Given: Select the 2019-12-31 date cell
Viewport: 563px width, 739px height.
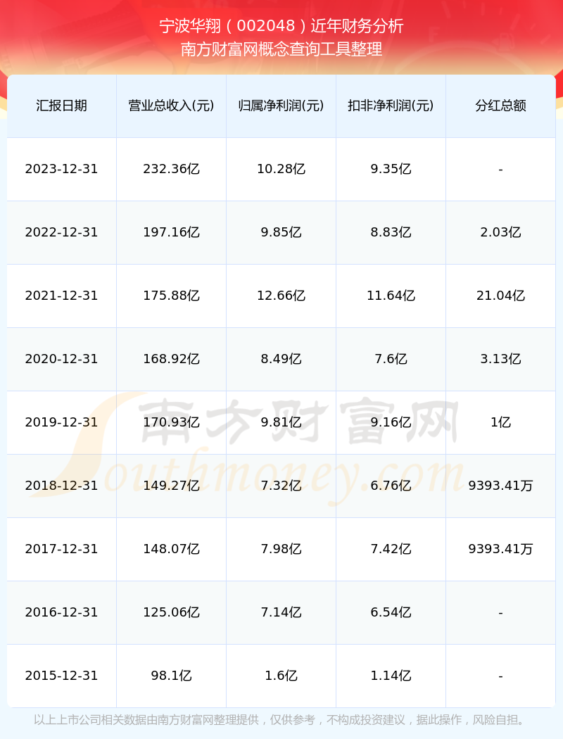Looking at the screenshot, I should click(x=62, y=422).
